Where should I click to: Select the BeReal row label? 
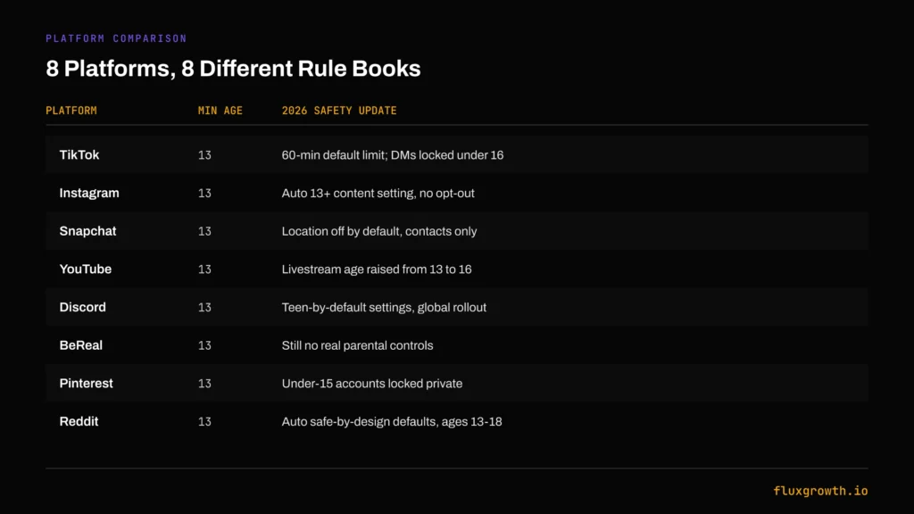click(x=81, y=345)
